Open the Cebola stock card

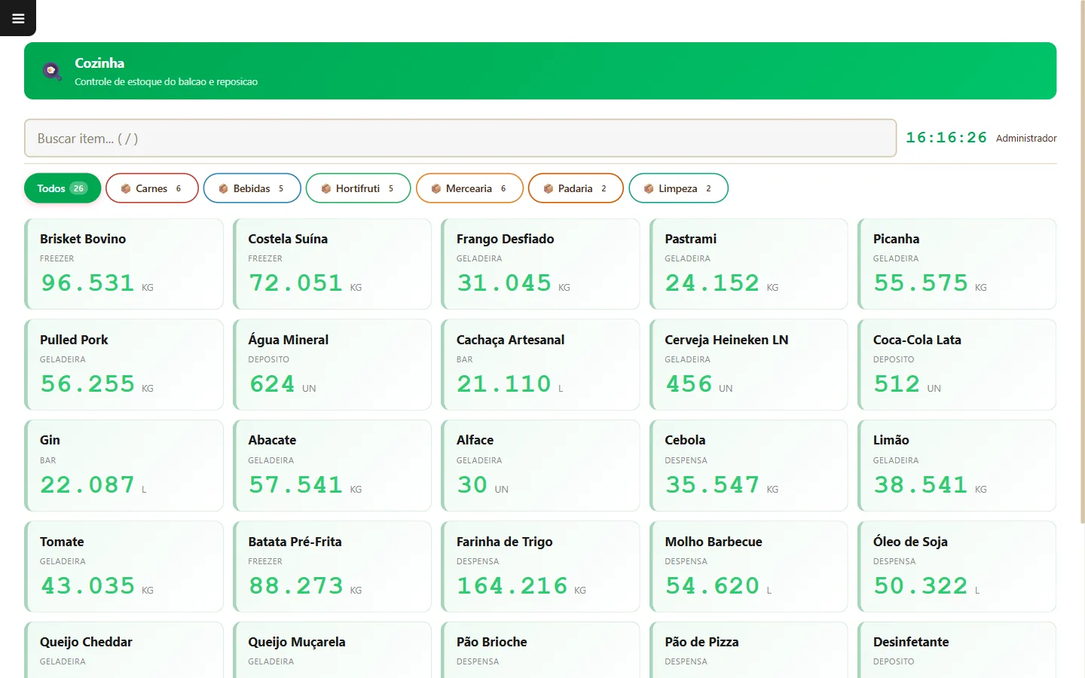click(749, 466)
